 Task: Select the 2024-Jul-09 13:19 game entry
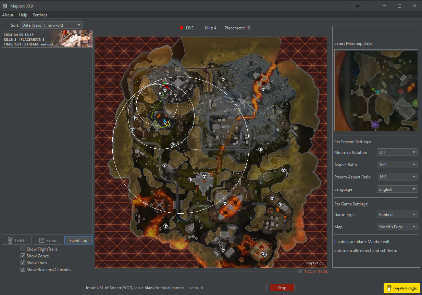pos(47,39)
